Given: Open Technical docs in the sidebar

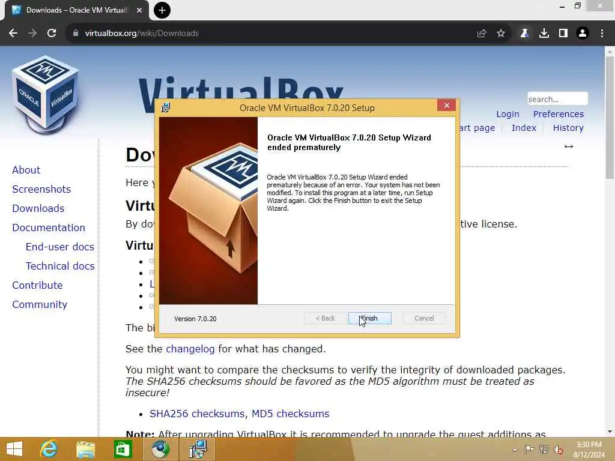Looking at the screenshot, I should (x=60, y=266).
